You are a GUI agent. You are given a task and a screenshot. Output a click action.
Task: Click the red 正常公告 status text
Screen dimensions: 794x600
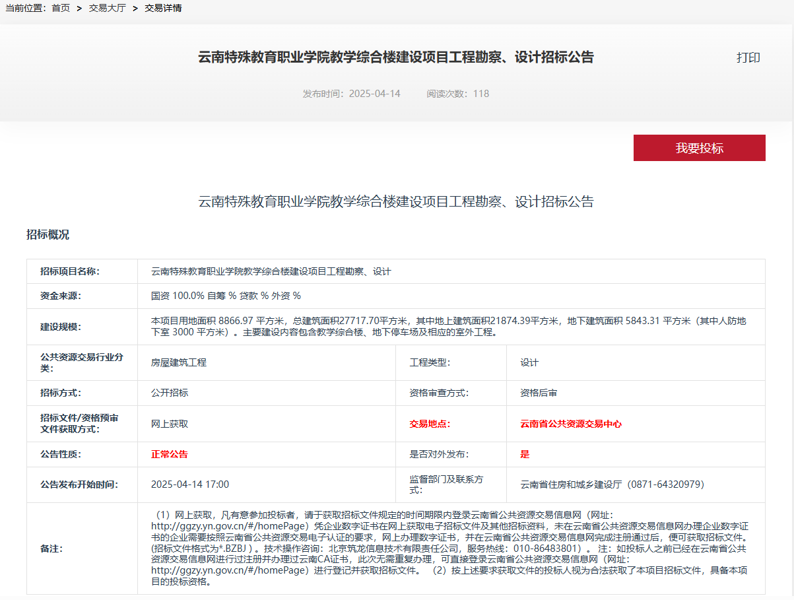click(170, 454)
